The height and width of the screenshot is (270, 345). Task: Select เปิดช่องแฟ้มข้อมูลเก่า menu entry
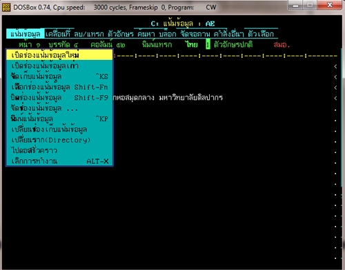click(x=59, y=65)
